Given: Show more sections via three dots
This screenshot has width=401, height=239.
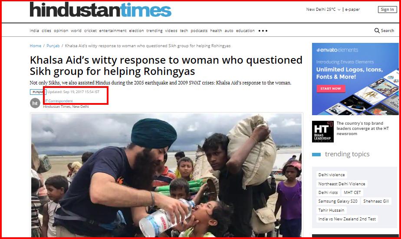Looking at the screenshot, I should coord(263,31).
